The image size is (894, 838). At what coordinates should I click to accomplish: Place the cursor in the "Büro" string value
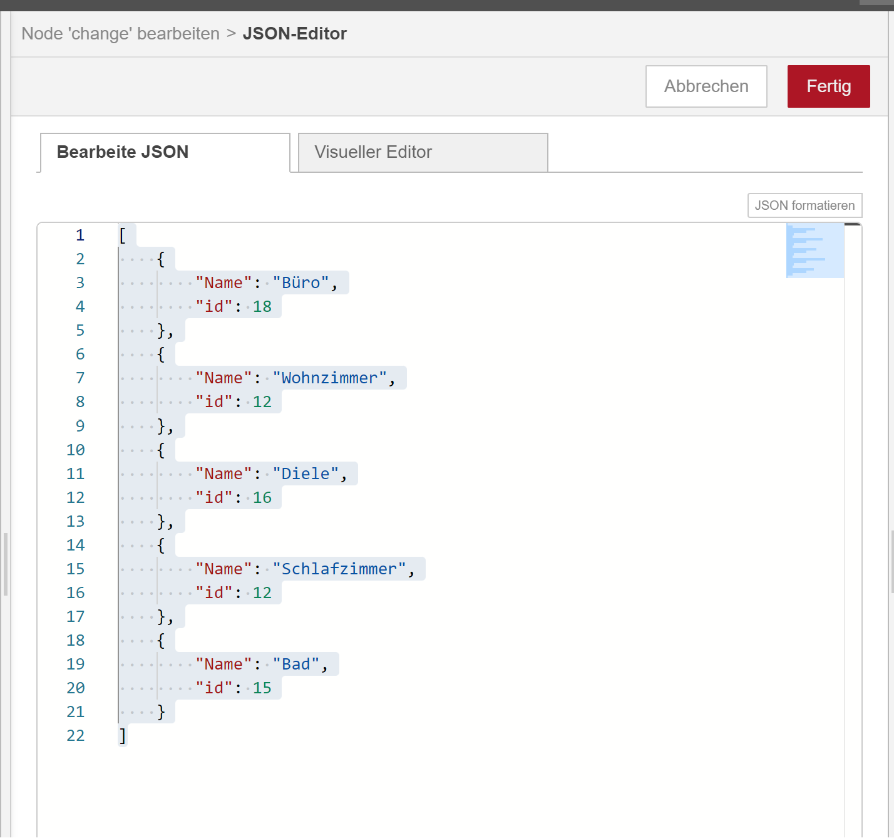click(x=301, y=283)
